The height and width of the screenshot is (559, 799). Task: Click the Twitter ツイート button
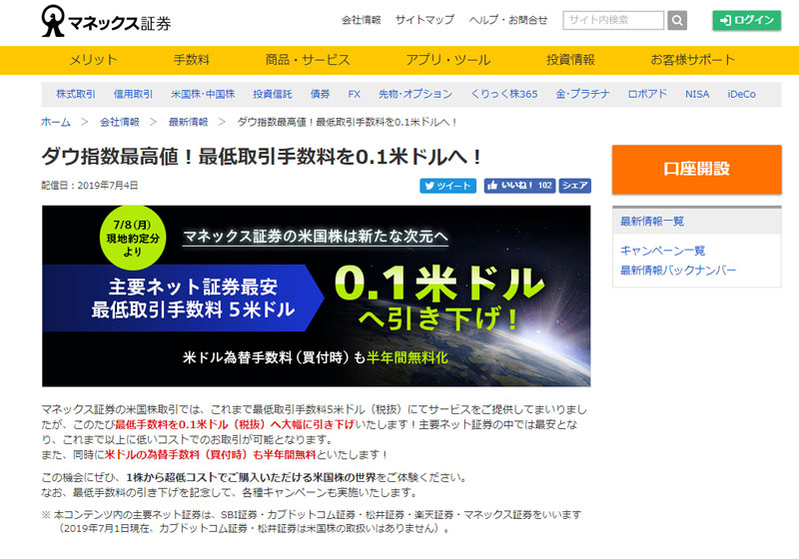pyautogui.click(x=447, y=186)
